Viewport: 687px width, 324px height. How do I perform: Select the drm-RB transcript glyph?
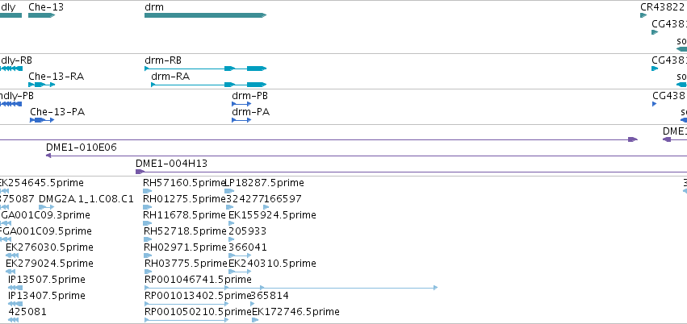click(x=206, y=69)
